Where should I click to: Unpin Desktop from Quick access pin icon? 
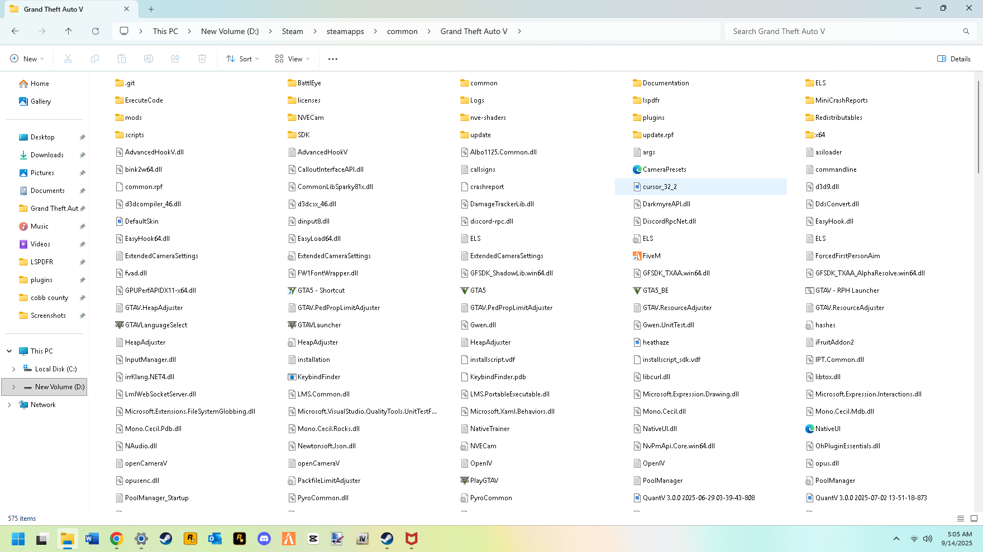pyautogui.click(x=82, y=137)
